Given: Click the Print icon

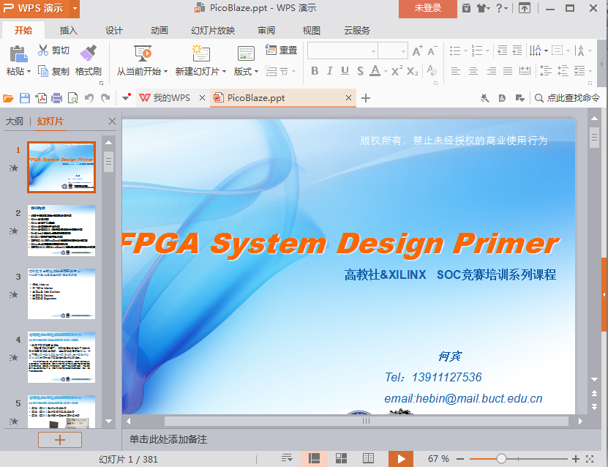Looking at the screenshot, I should (x=56, y=98).
